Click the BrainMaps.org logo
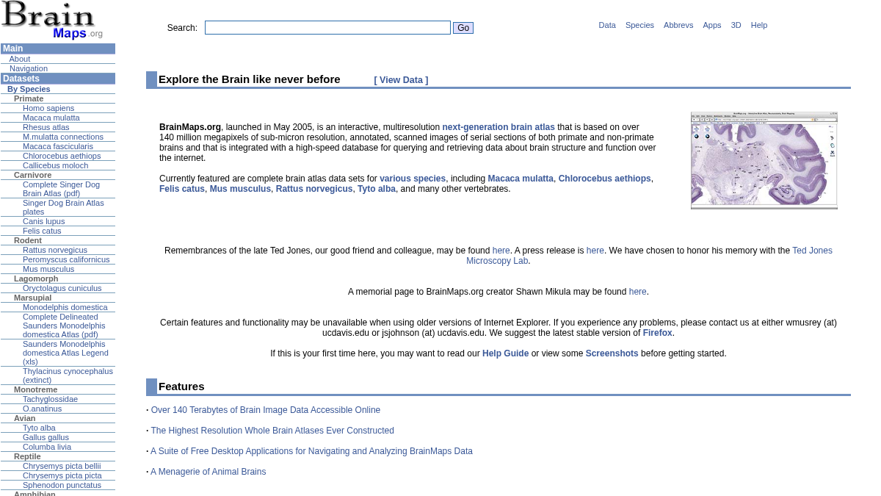The image size is (881, 496). coord(52,21)
